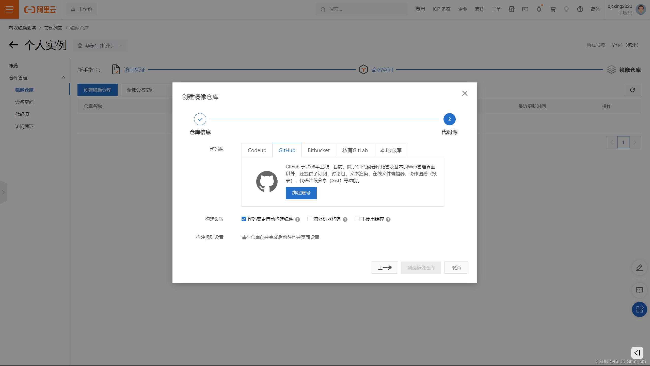Open the notifications bell icon
The height and width of the screenshot is (366, 650).
coord(539,9)
